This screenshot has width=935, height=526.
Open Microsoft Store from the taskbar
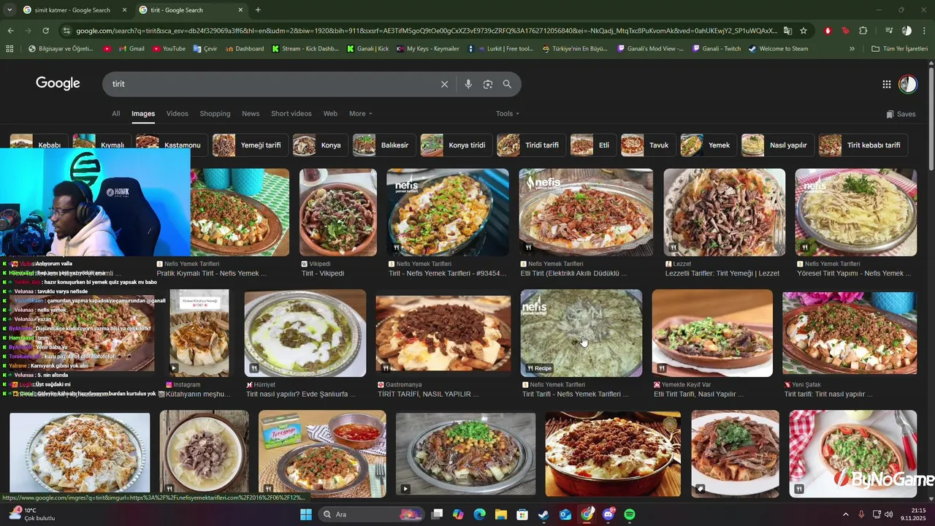pyautogui.click(x=522, y=514)
